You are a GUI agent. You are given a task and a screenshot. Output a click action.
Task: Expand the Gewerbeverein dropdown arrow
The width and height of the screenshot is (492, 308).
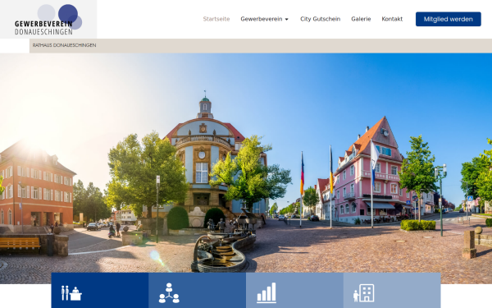pos(286,19)
